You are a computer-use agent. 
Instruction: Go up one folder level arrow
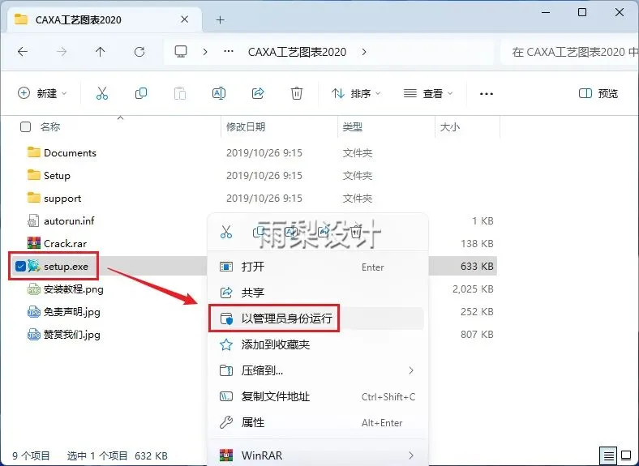coord(101,52)
